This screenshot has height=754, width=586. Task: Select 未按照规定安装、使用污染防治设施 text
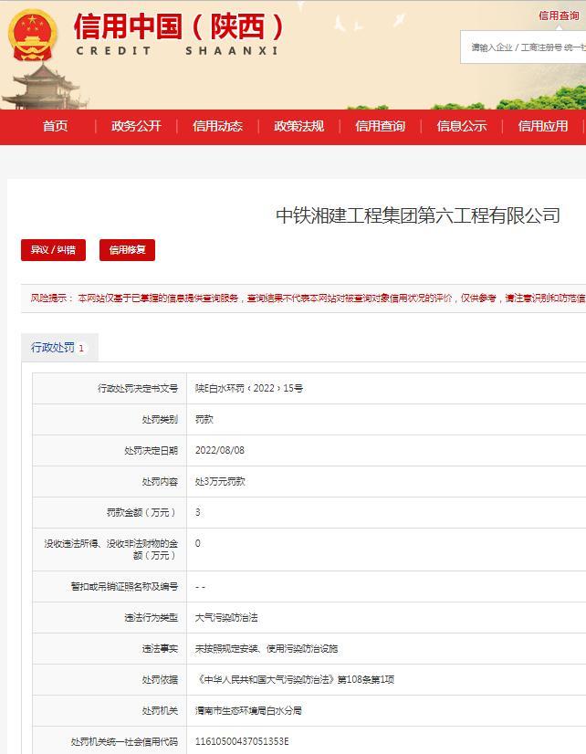(267, 649)
